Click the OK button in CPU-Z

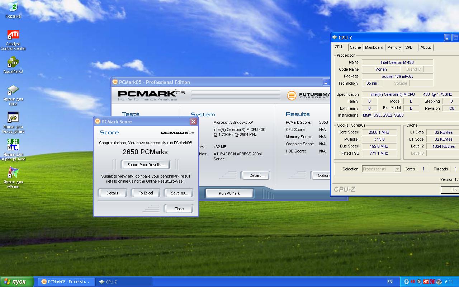click(x=450, y=190)
